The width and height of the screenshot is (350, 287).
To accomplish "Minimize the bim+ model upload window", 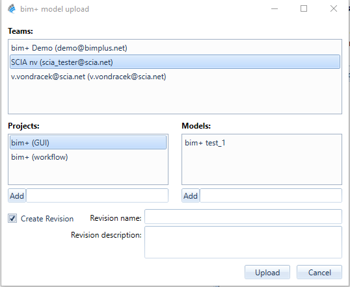I will click(275, 9).
